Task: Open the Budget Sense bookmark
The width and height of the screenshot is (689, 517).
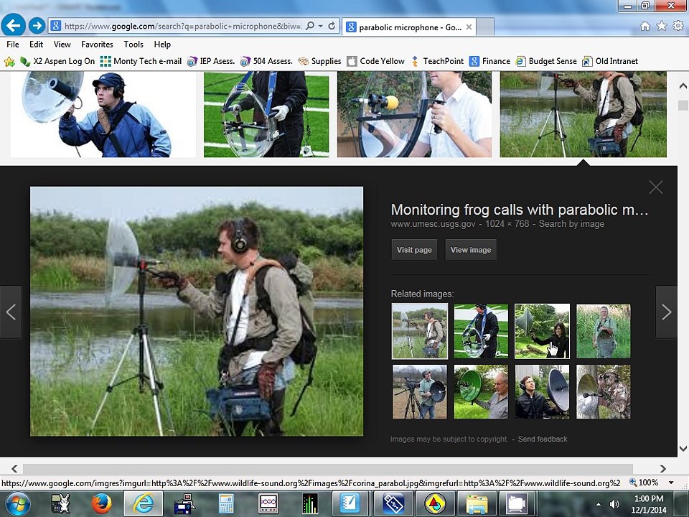Action: click(546, 61)
